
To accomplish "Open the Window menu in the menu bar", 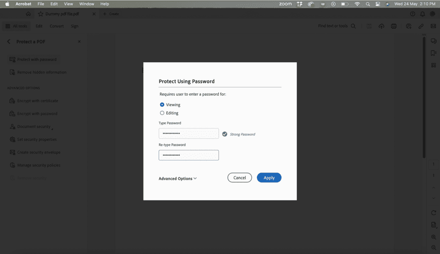I will pos(86,3).
